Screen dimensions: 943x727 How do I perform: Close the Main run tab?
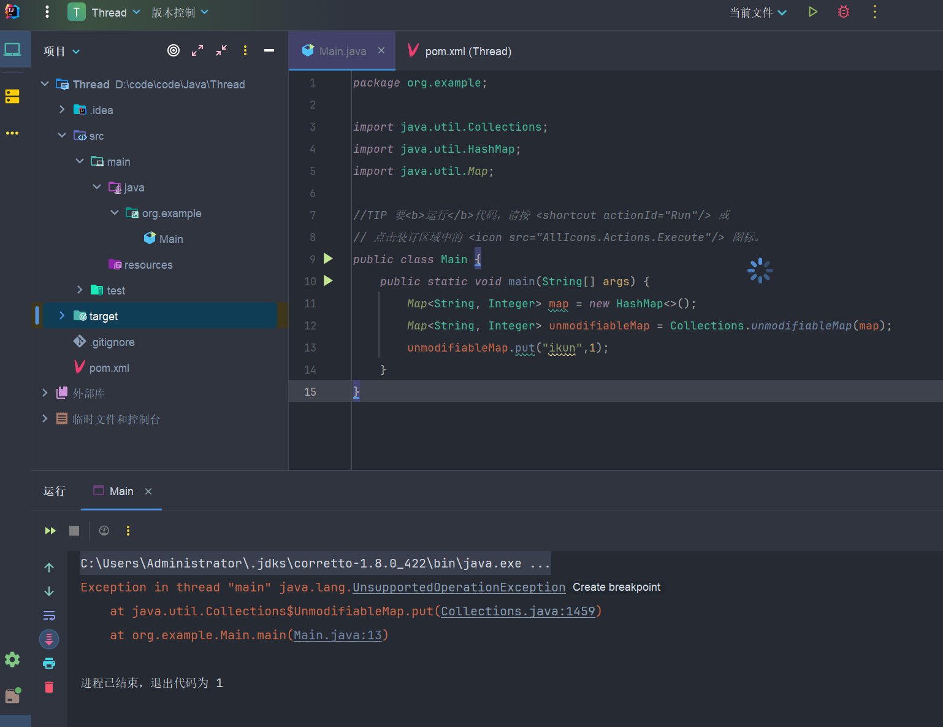click(148, 491)
